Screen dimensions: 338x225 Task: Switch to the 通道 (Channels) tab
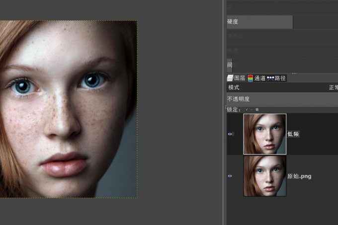point(256,78)
